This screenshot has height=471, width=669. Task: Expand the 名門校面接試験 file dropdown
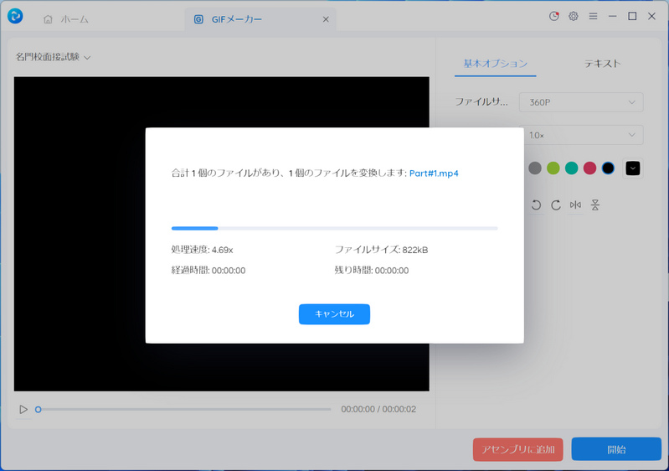click(53, 57)
